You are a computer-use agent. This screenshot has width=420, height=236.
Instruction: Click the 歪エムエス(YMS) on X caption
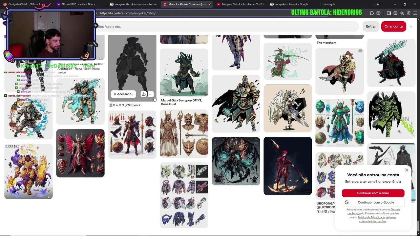(x=125, y=105)
